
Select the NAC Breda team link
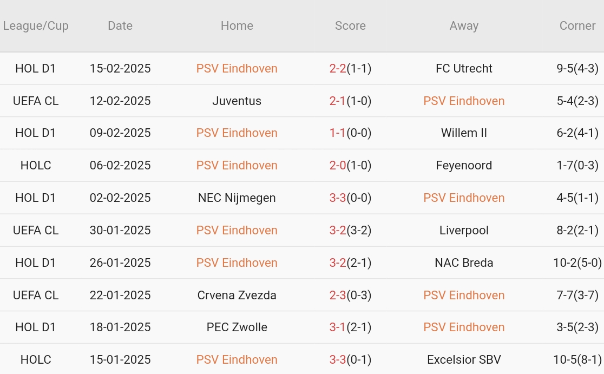pyautogui.click(x=464, y=263)
